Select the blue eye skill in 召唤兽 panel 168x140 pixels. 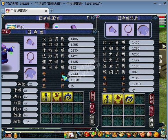click(68, 97)
